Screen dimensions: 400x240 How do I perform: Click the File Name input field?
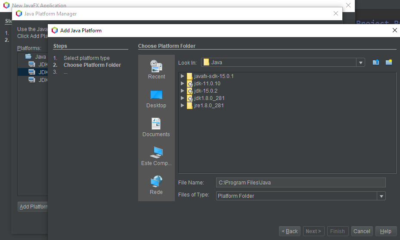pyautogui.click(x=301, y=183)
